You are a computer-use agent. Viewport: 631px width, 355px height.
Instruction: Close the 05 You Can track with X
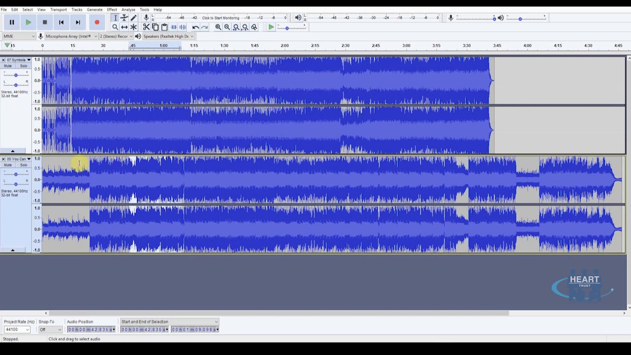(3, 159)
